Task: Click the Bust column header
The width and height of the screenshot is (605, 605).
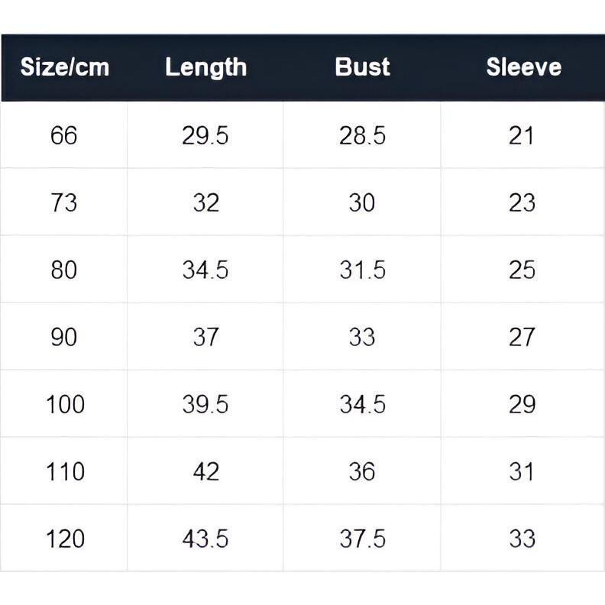Action: (362, 67)
